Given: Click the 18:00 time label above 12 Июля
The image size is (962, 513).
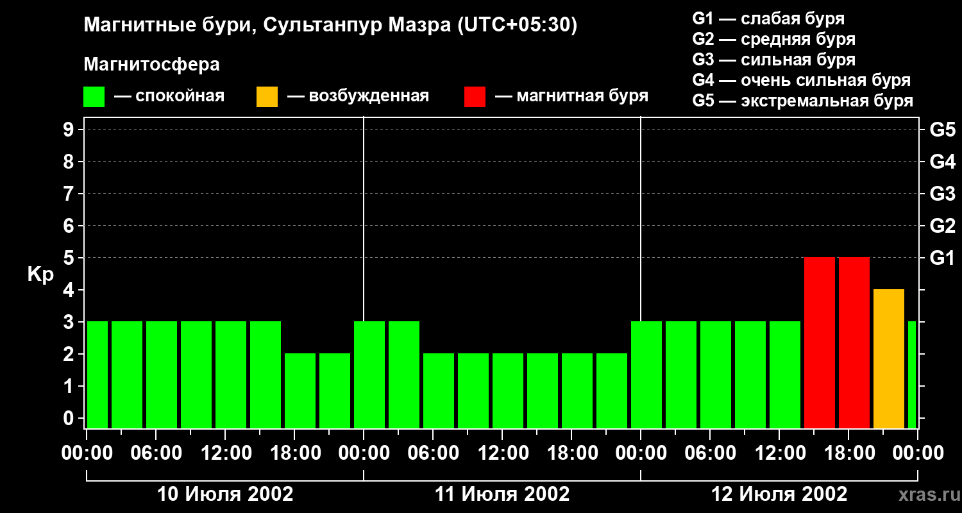Looking at the screenshot, I should (848, 453).
